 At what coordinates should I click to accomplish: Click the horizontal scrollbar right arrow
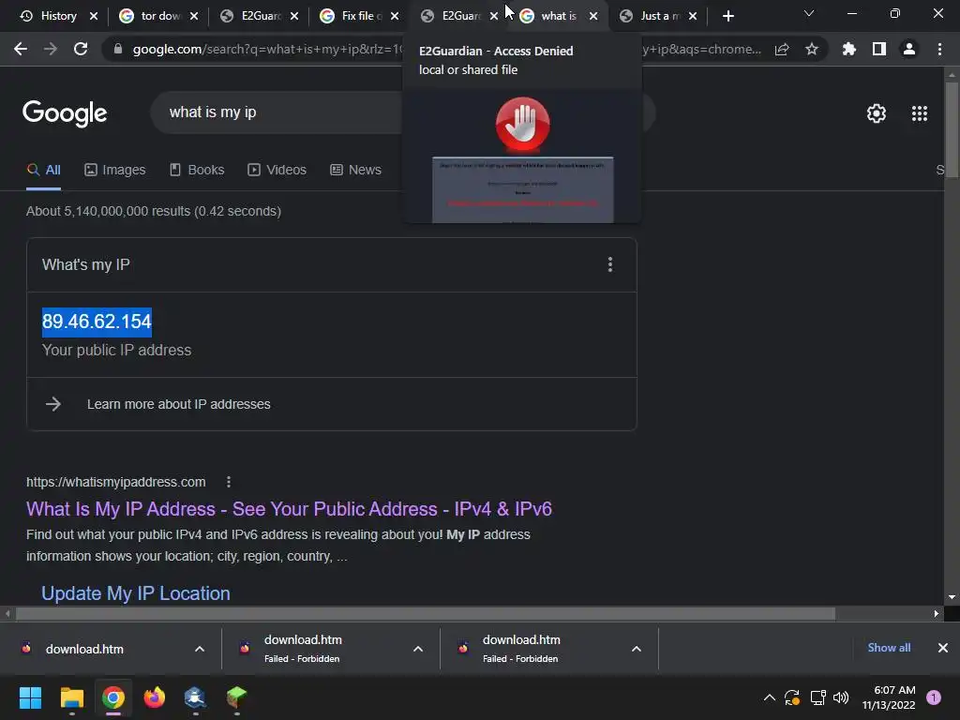coord(937,613)
